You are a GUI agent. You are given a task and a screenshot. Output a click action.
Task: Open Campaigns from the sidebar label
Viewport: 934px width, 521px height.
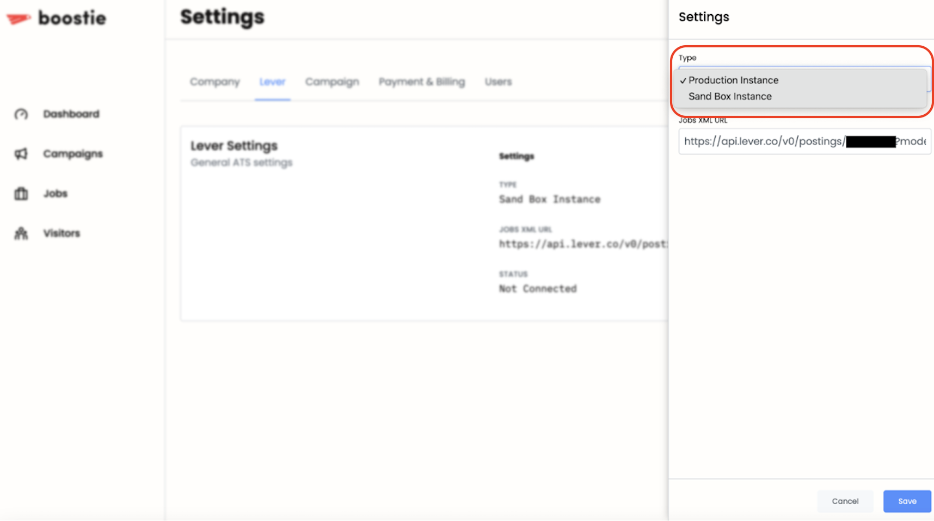72,153
